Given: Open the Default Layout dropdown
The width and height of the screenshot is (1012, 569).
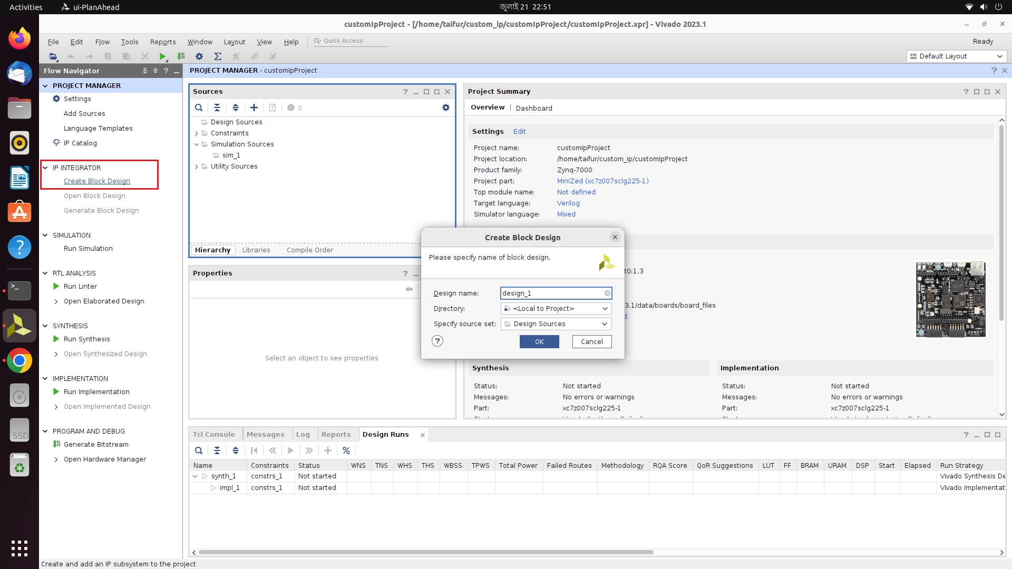Looking at the screenshot, I should pyautogui.click(x=999, y=56).
